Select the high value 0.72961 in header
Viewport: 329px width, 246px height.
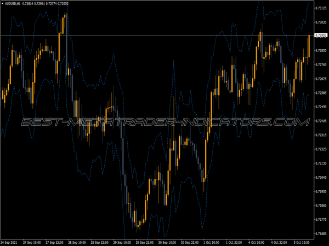[39, 4]
